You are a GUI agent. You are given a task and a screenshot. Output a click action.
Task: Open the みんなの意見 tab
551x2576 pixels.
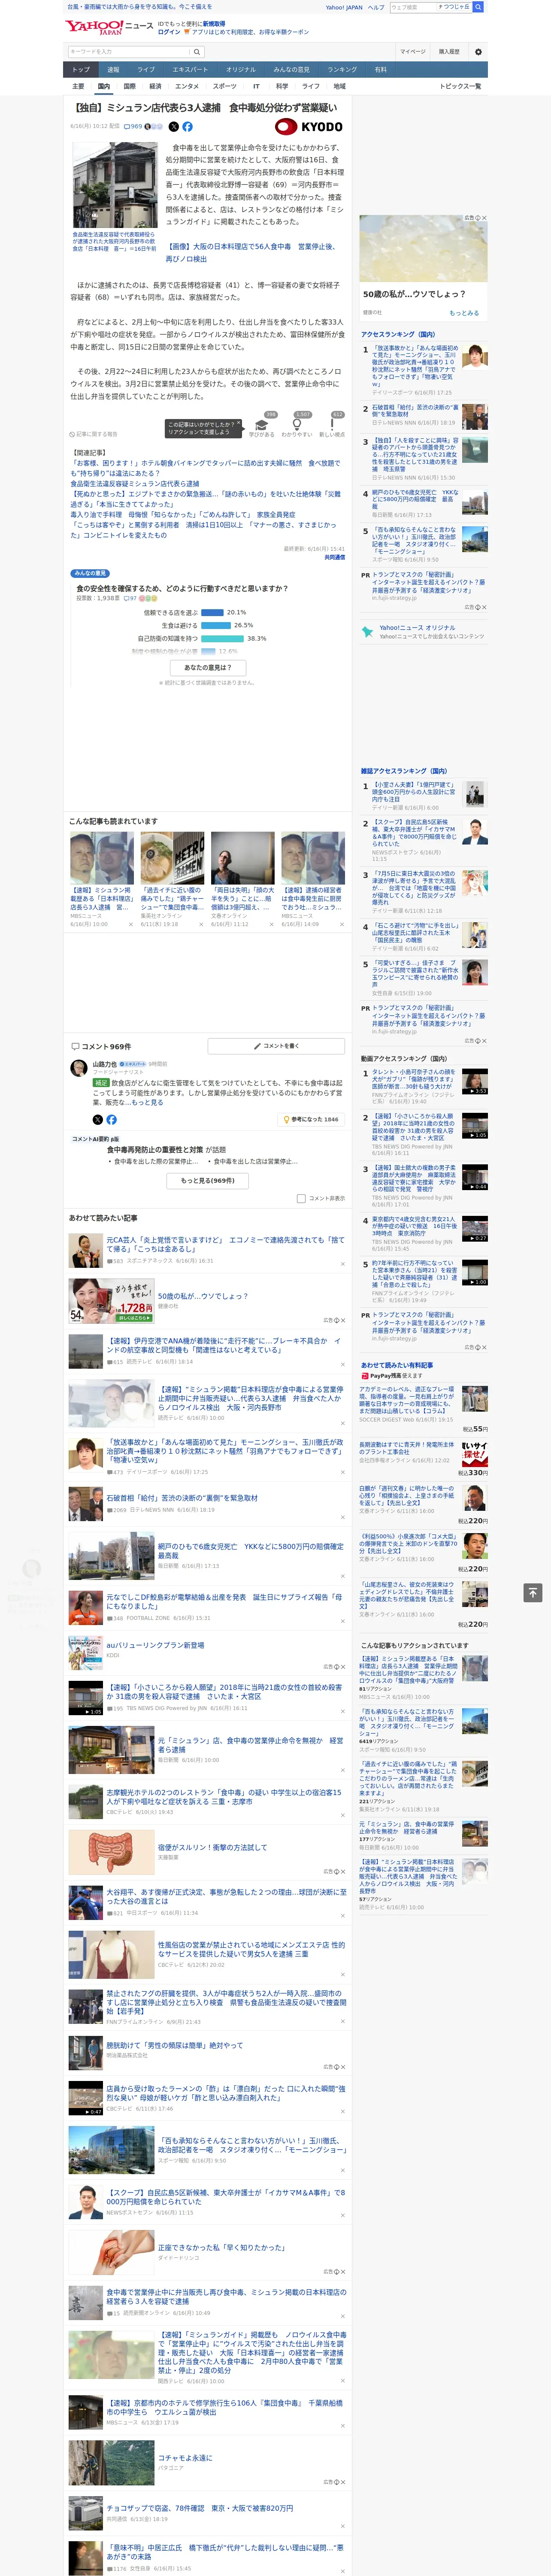[291, 70]
